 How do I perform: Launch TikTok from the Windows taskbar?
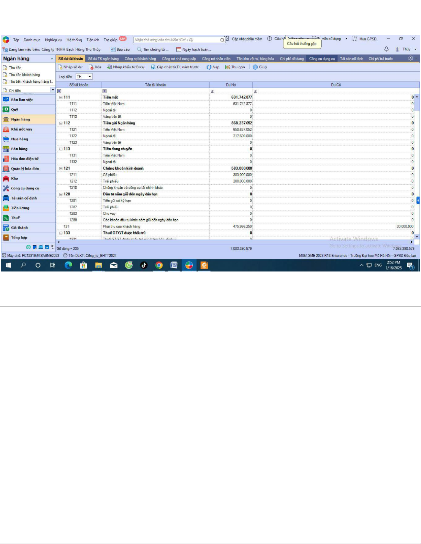tap(144, 265)
